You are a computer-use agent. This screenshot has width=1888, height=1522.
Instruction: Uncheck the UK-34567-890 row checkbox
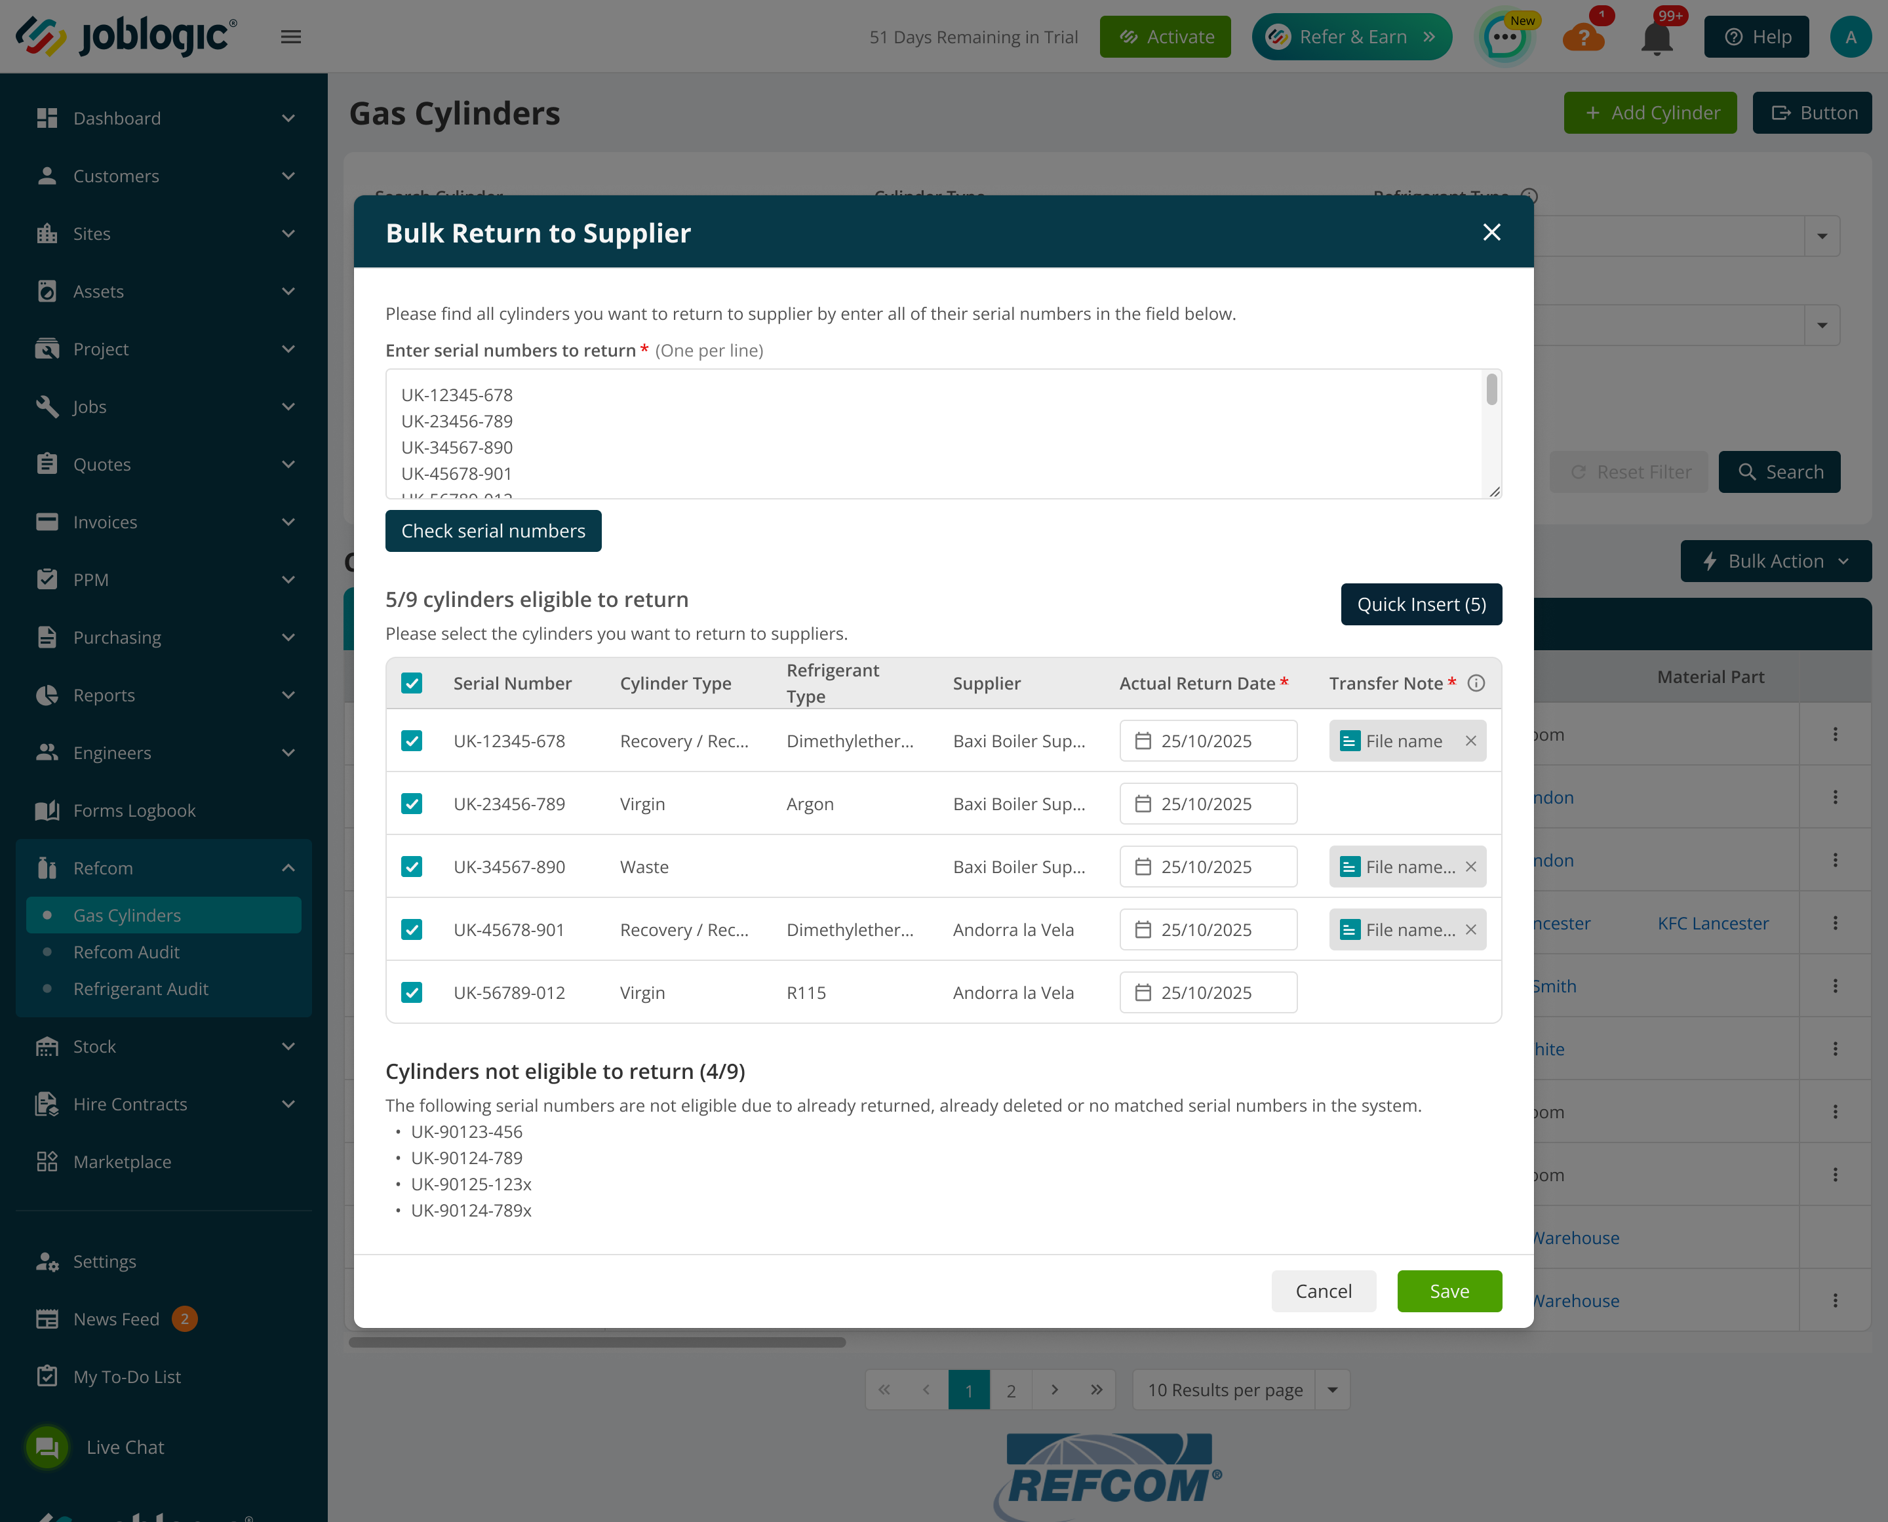(411, 867)
